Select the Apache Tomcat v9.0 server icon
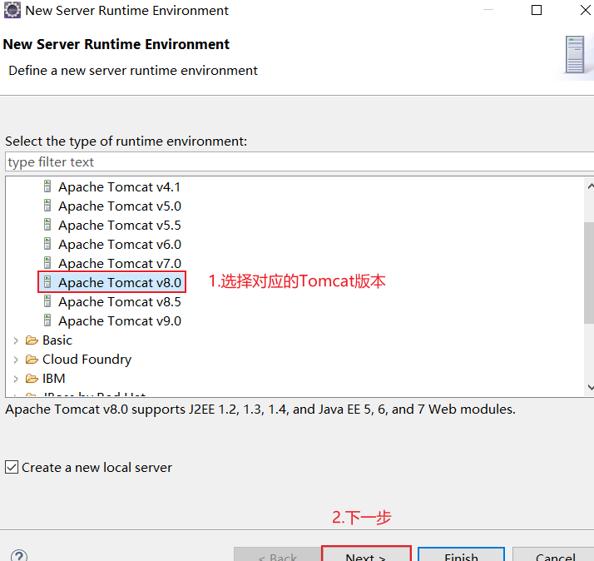This screenshot has height=561, width=594. click(x=47, y=320)
